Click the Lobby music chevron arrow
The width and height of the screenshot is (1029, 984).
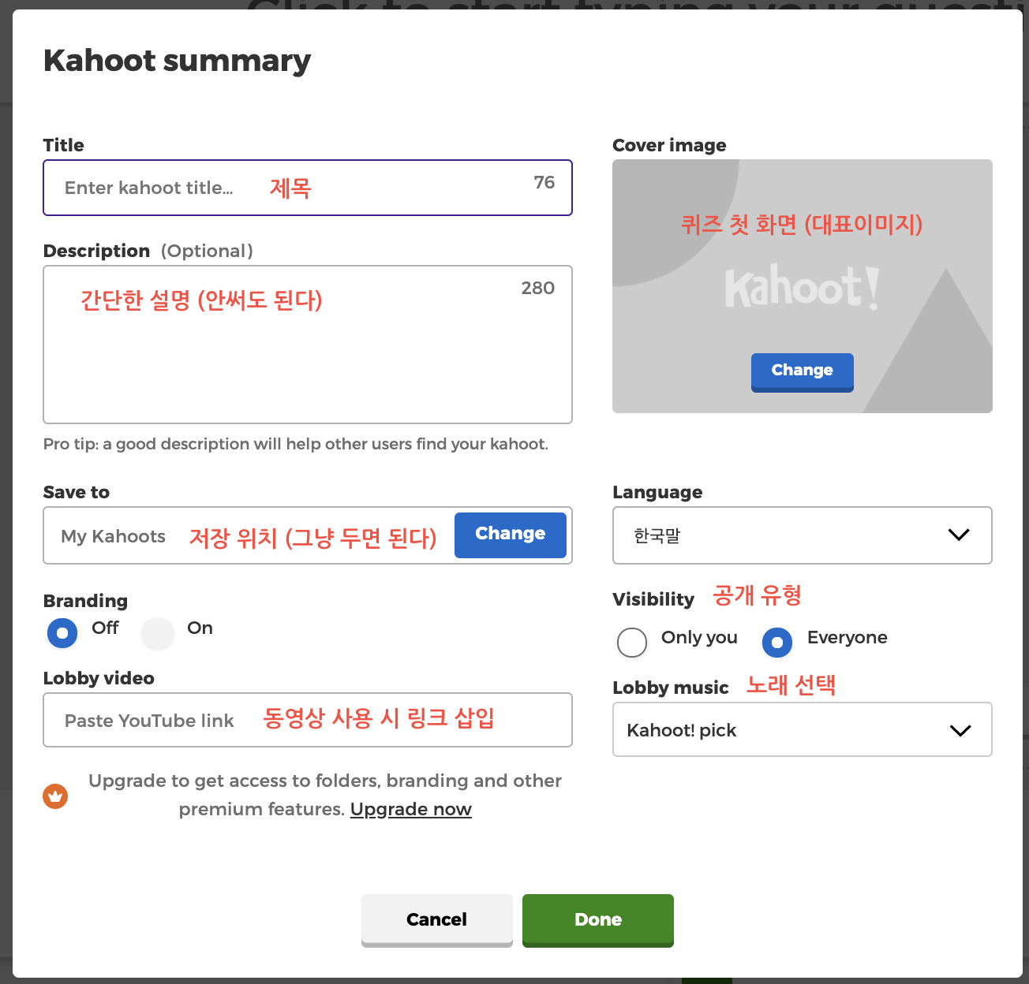point(960,730)
